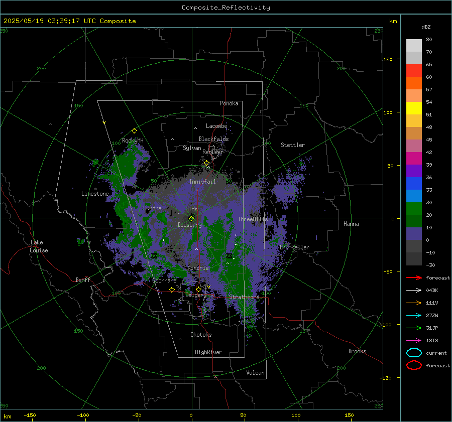Screen dimensions: 452x422
Task: Click the Lake Louise label
Action: [x=39, y=246]
